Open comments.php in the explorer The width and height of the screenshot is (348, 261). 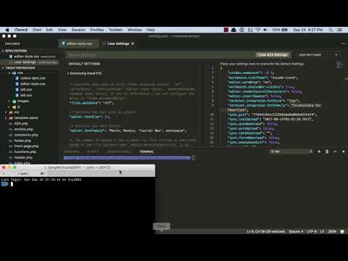tap(26, 135)
